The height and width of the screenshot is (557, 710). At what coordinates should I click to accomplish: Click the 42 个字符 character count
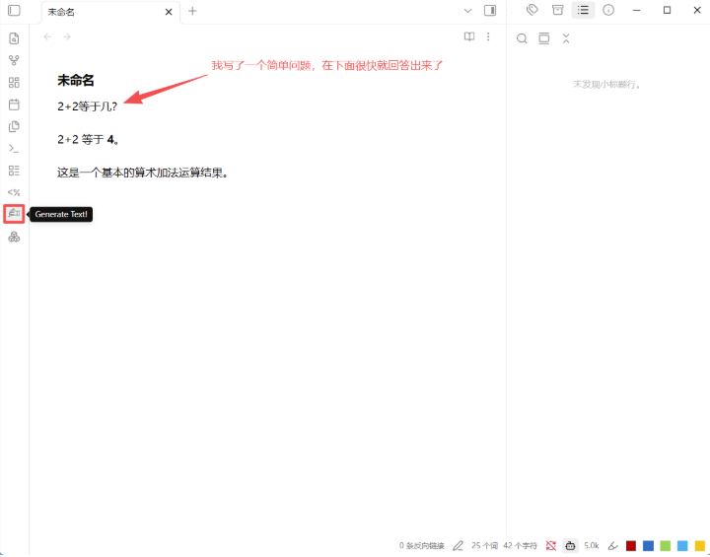coord(521,546)
